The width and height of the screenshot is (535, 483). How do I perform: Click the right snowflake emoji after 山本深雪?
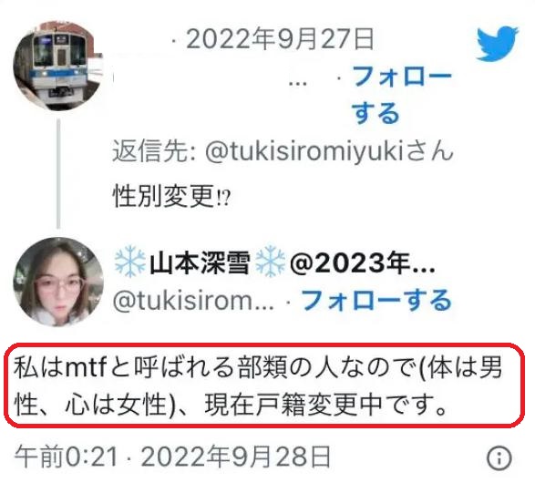click(270, 261)
